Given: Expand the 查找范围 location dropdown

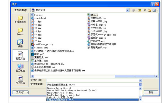Looking at the screenshot, I should click(128, 10).
